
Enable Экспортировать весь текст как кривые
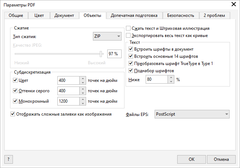coord(128,36)
